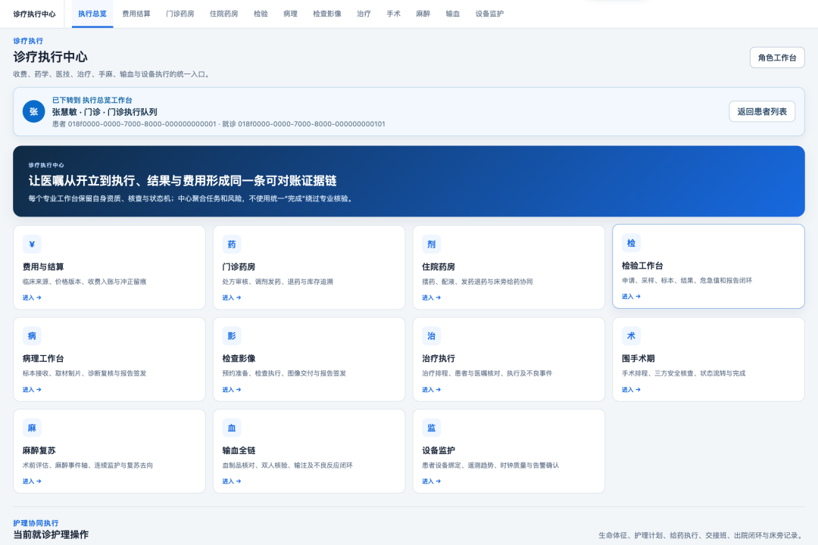Click description 手术排程、三方安全核查、状态流转与完成
818x545 pixels.
683,373
